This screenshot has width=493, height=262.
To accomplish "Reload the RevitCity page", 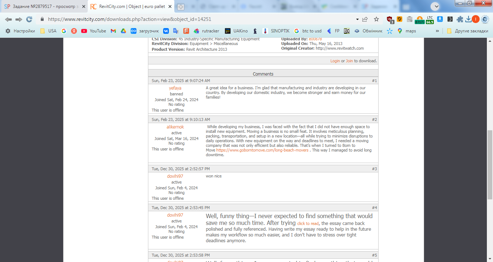I will click(29, 19).
